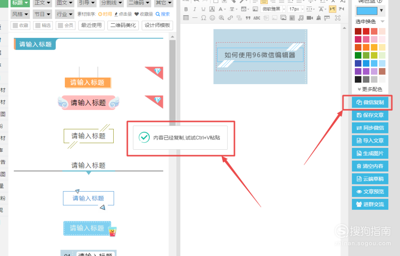The width and height of the screenshot is (400, 256).
Task: Expand the 选中换色 arrow
Action: pyautogui.click(x=382, y=21)
